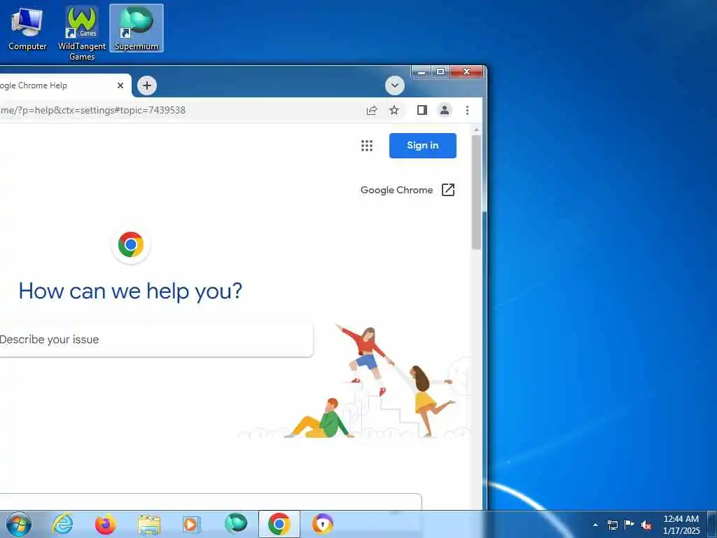The height and width of the screenshot is (538, 717).
Task: Follow the Google Chrome external link
Action: click(408, 190)
